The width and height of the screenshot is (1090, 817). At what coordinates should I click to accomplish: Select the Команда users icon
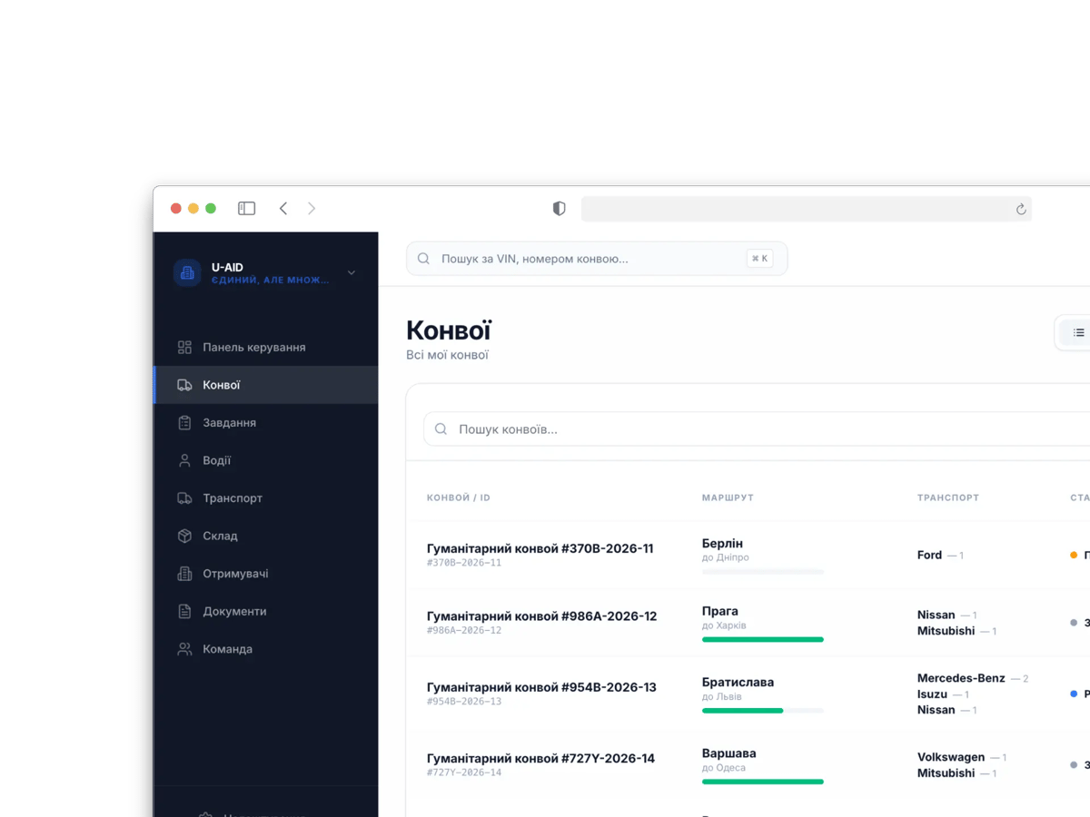[184, 650]
